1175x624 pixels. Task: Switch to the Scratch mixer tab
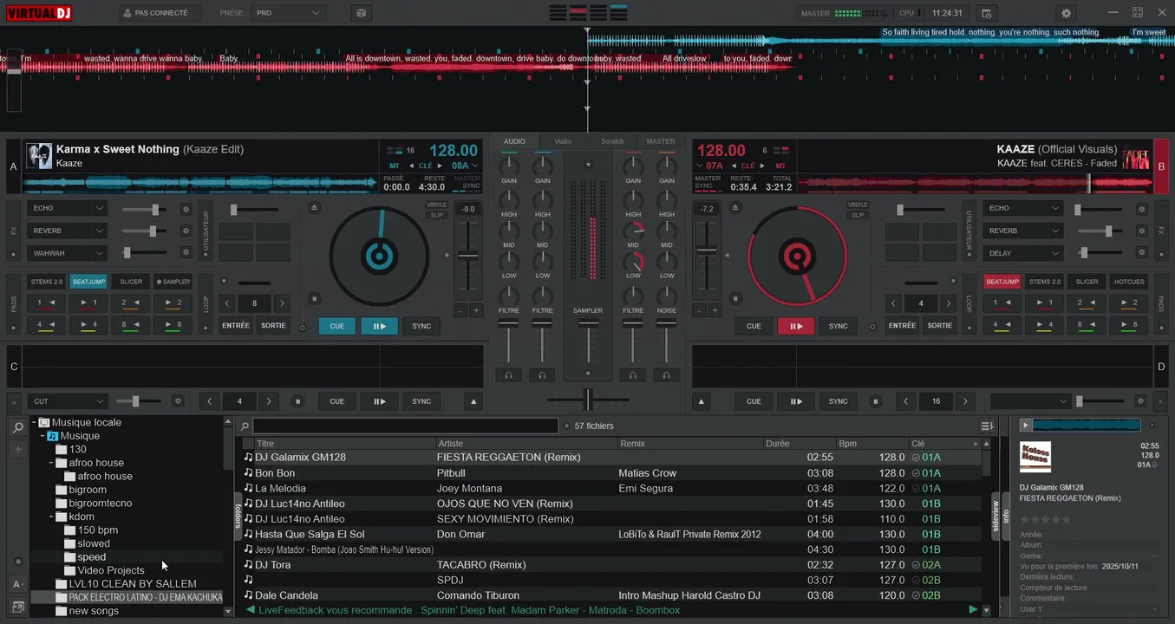pyautogui.click(x=612, y=141)
